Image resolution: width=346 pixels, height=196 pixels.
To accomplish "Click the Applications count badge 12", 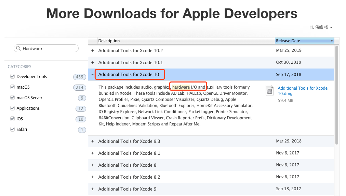I will click(x=81, y=108).
